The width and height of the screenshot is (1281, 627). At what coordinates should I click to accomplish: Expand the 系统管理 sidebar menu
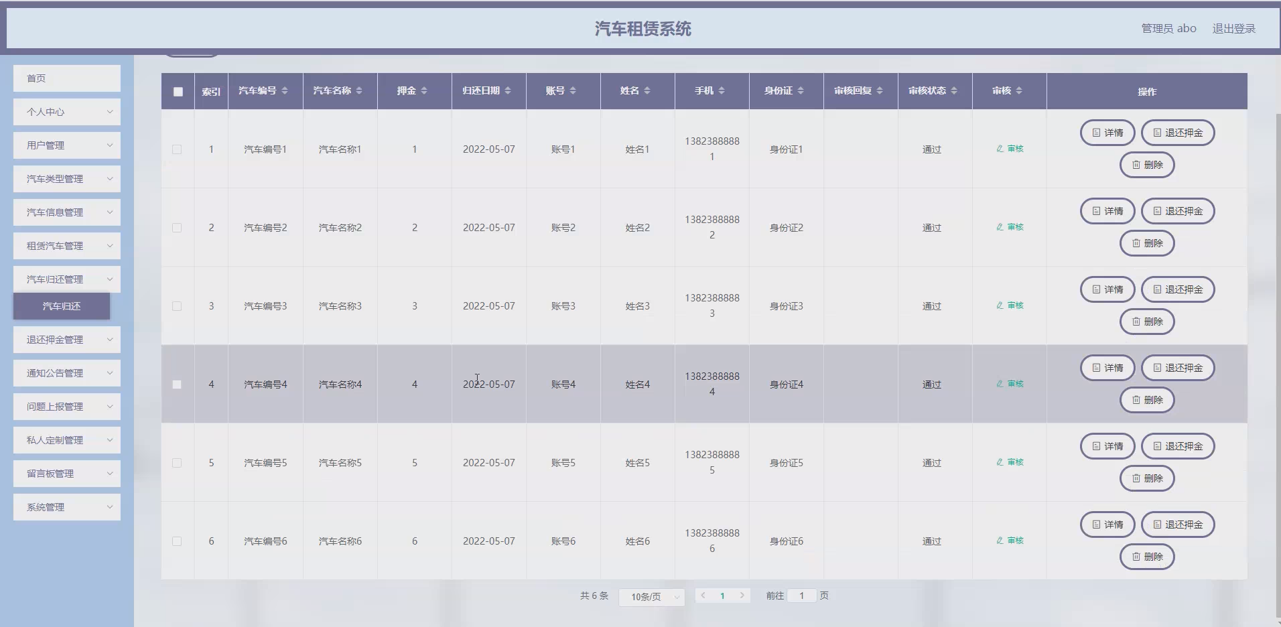coord(67,507)
